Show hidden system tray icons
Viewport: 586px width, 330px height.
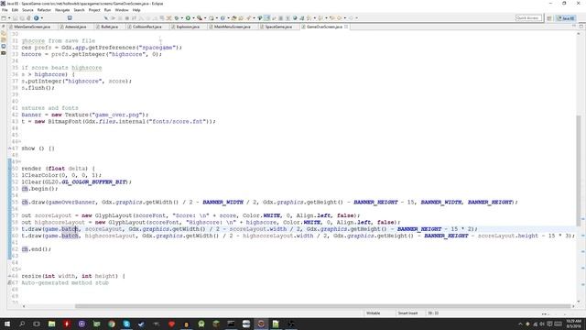[x=520, y=324]
